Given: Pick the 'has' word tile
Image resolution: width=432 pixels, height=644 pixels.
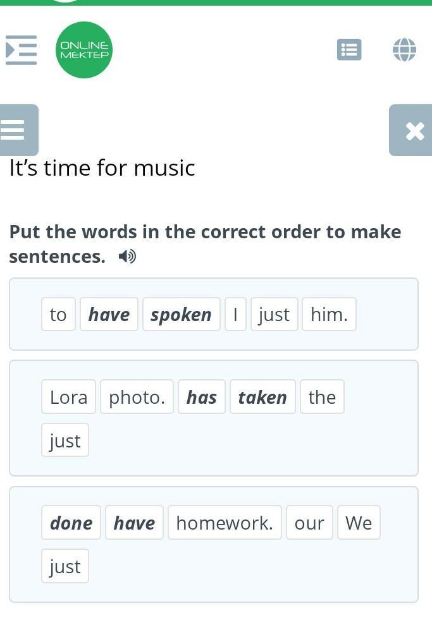Looking at the screenshot, I should [202, 397].
